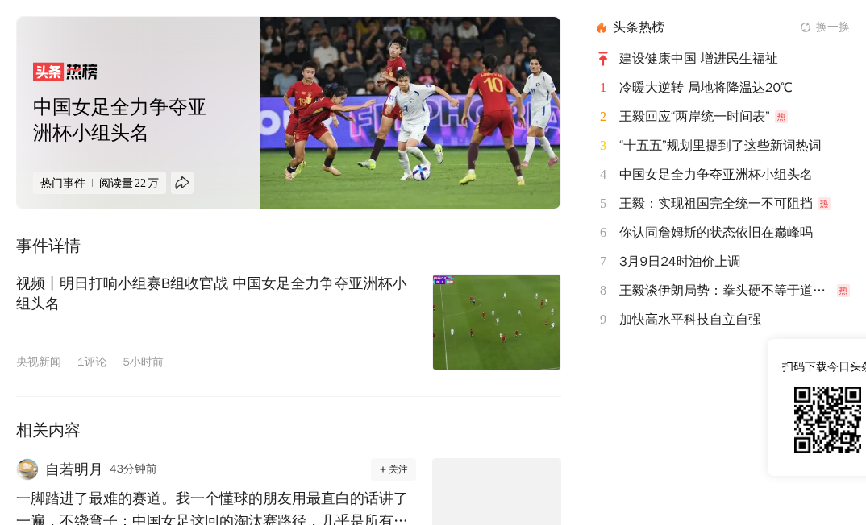The width and height of the screenshot is (866, 525).
Task: Click the women's football match banner photo
Action: tap(410, 113)
